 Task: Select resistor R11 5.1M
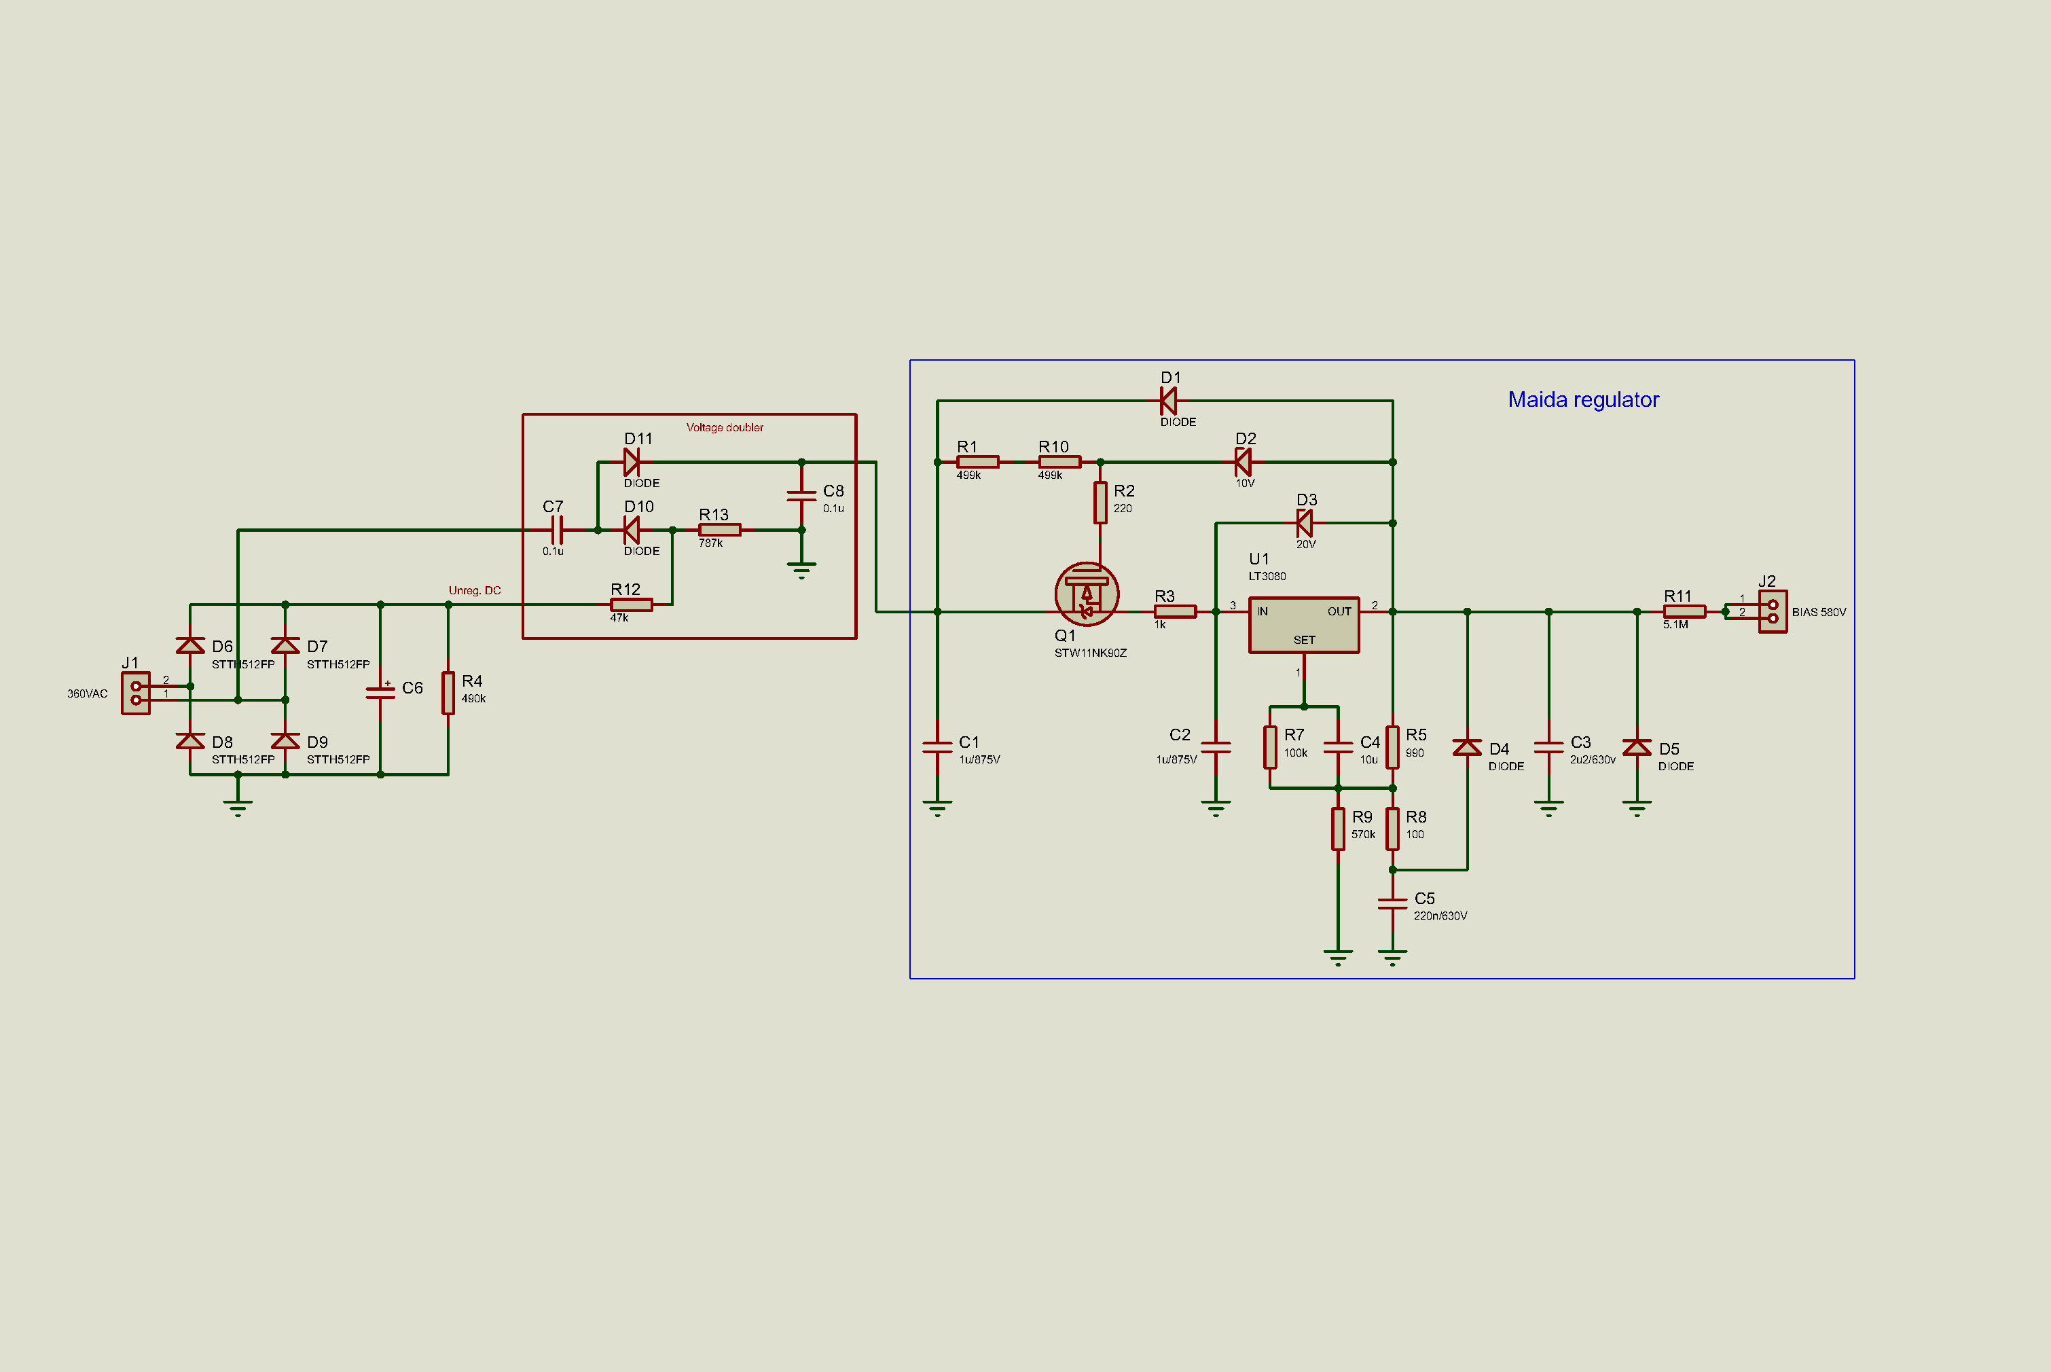[1684, 611]
